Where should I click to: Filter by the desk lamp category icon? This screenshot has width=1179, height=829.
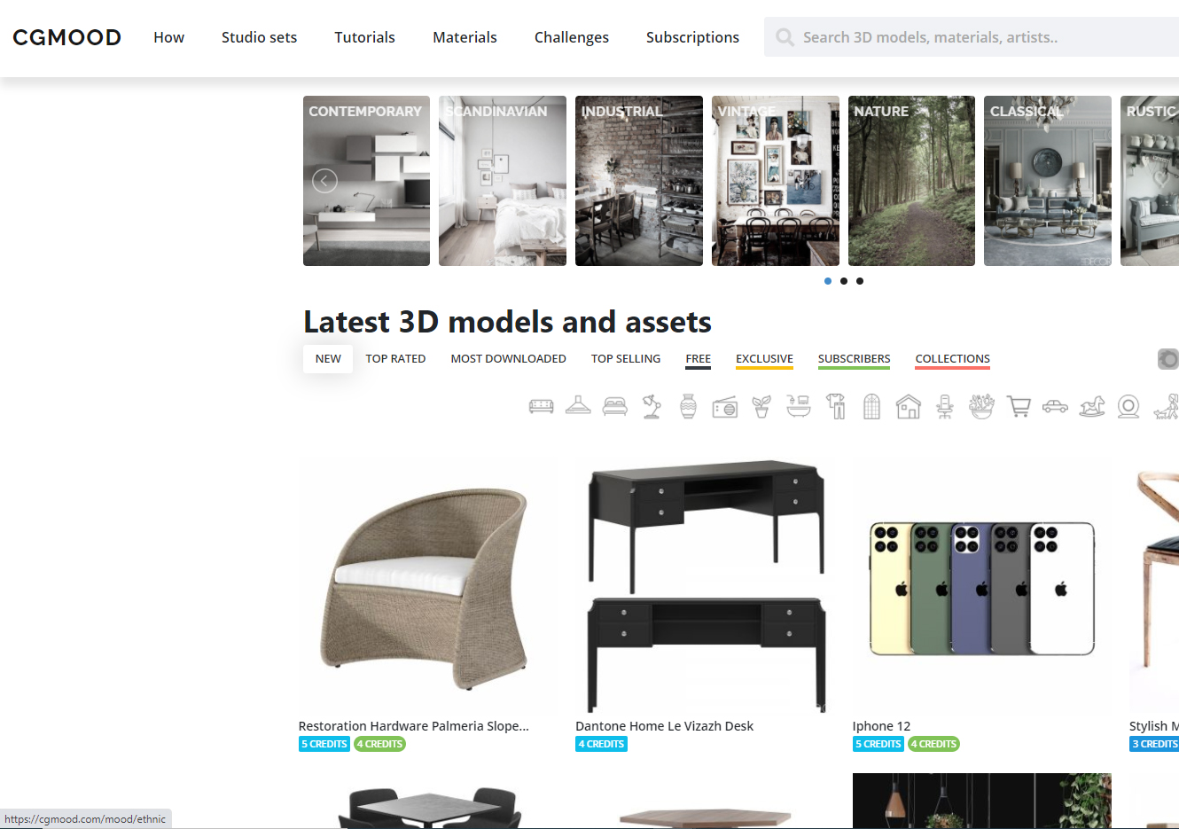pos(652,406)
